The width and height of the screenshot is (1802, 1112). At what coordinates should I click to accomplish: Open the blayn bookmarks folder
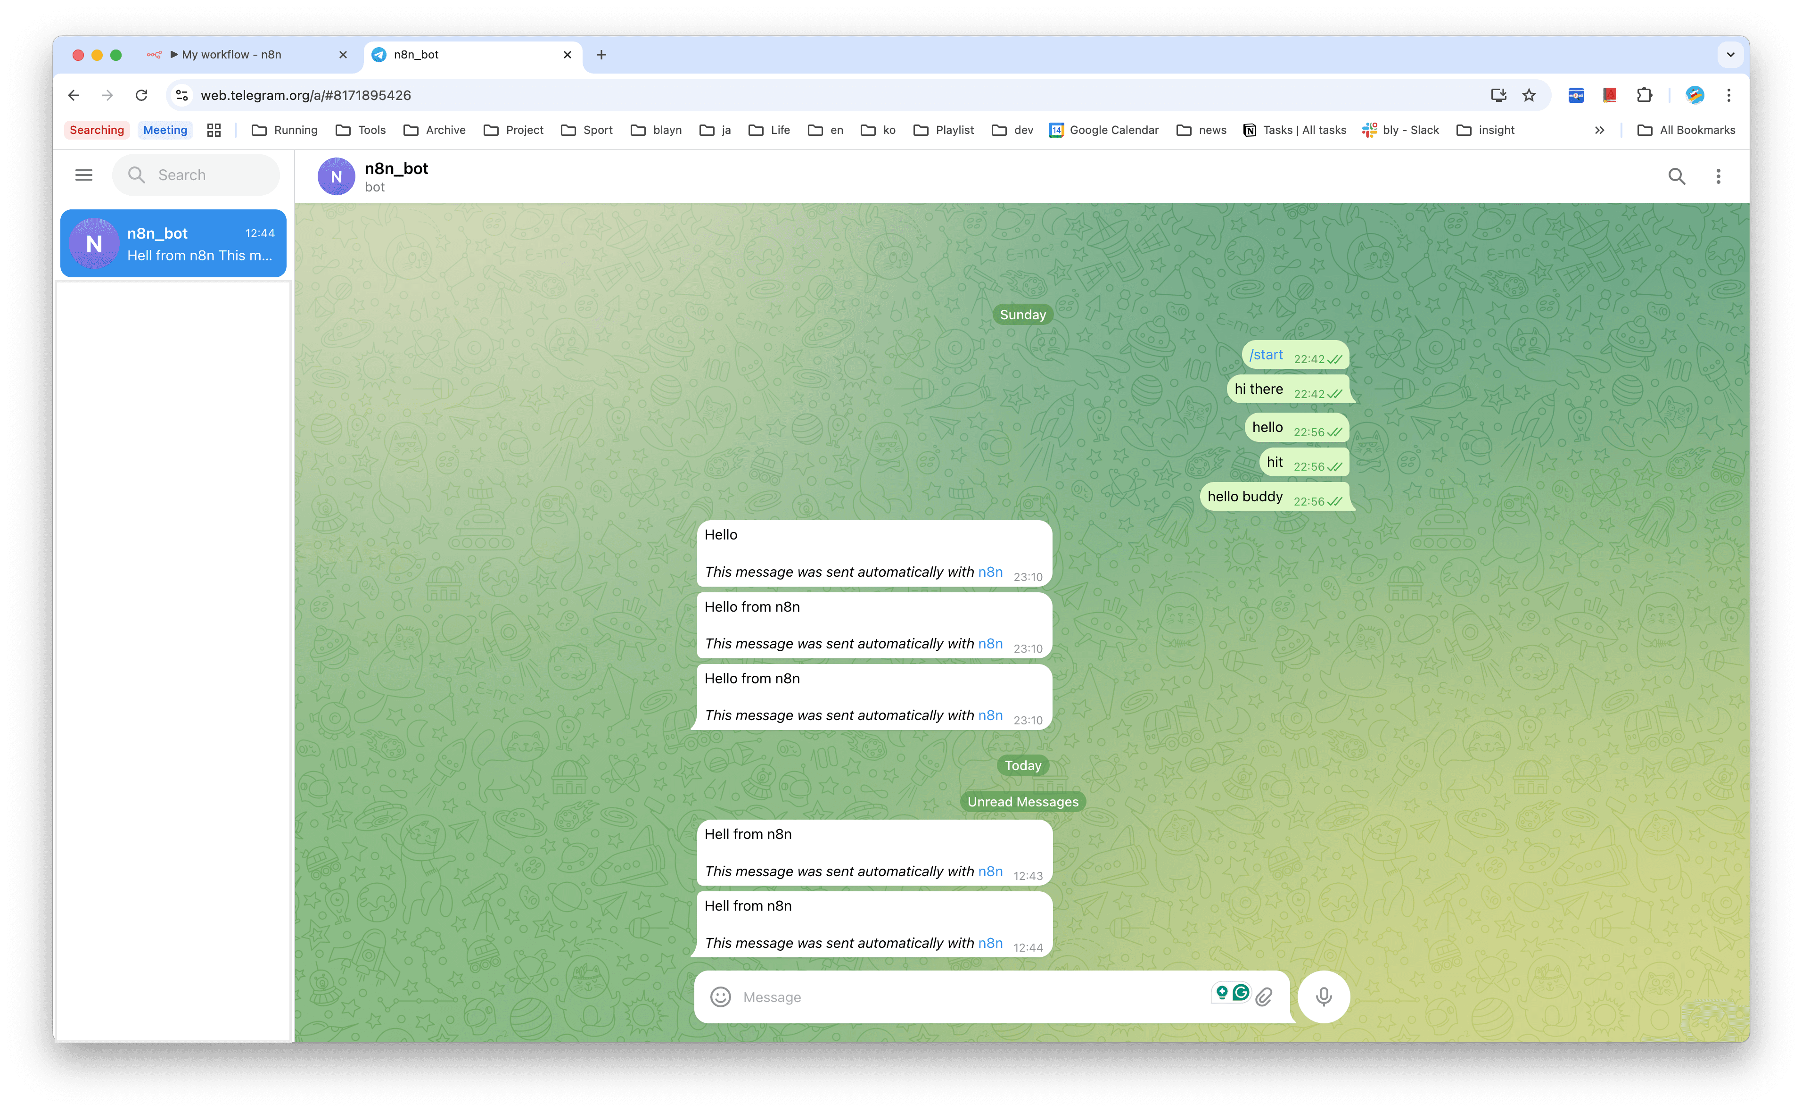[656, 130]
